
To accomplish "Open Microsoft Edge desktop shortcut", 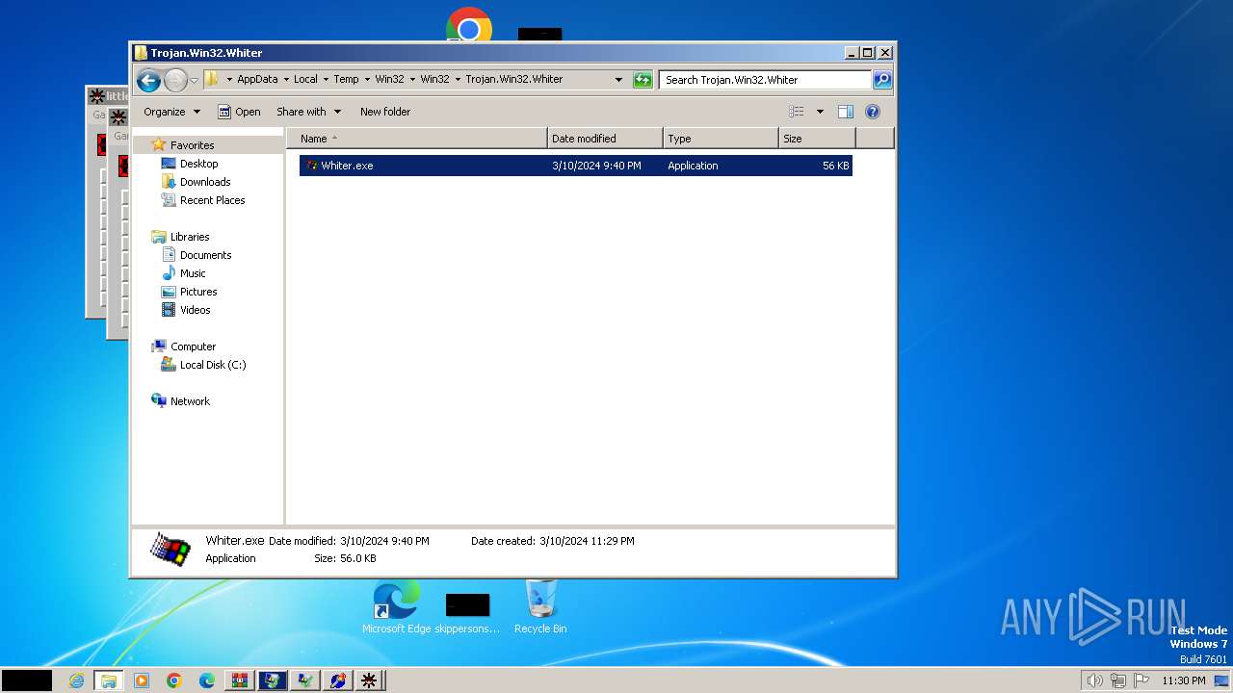I will (397, 608).
